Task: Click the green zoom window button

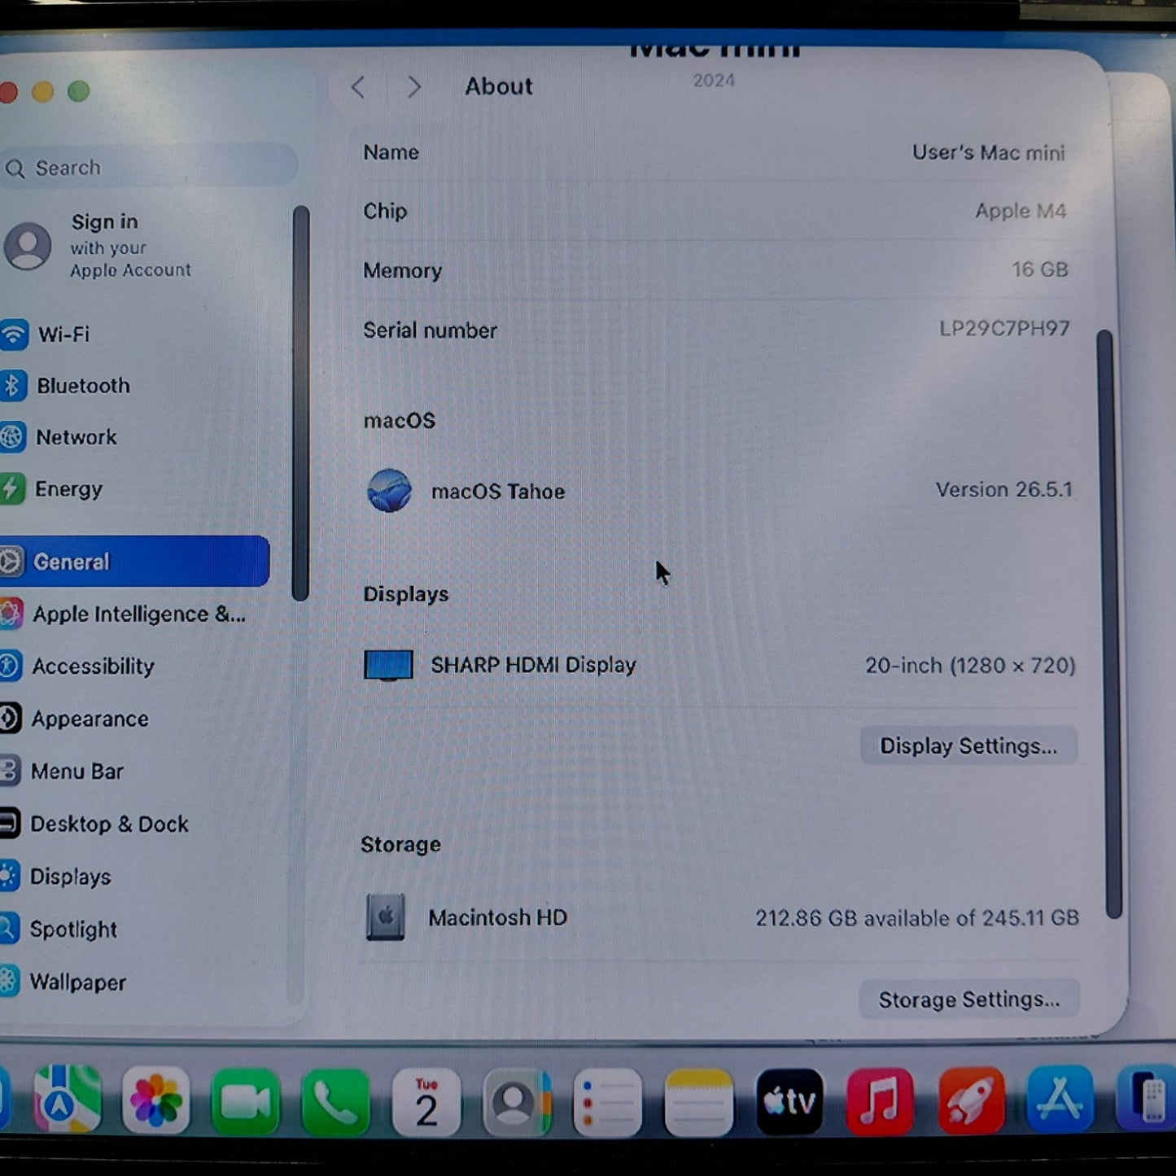Action: [78, 91]
